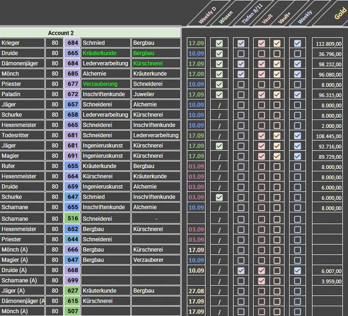This screenshot has width=348, height=316.
Task: Check the Weekly checkbox in the Rufer row
Action: [x=297, y=167]
